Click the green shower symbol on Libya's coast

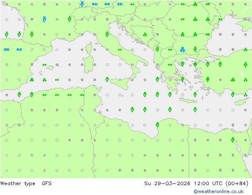[157, 125]
